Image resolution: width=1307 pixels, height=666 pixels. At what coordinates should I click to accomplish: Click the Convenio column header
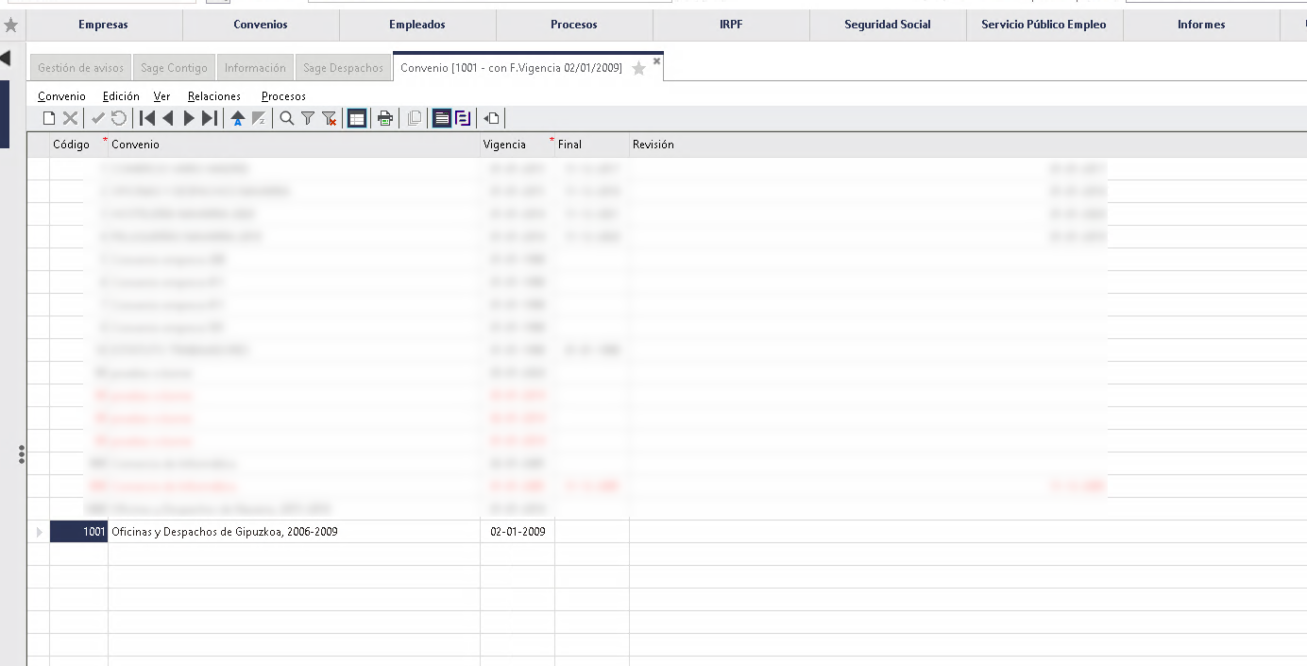tap(294, 145)
